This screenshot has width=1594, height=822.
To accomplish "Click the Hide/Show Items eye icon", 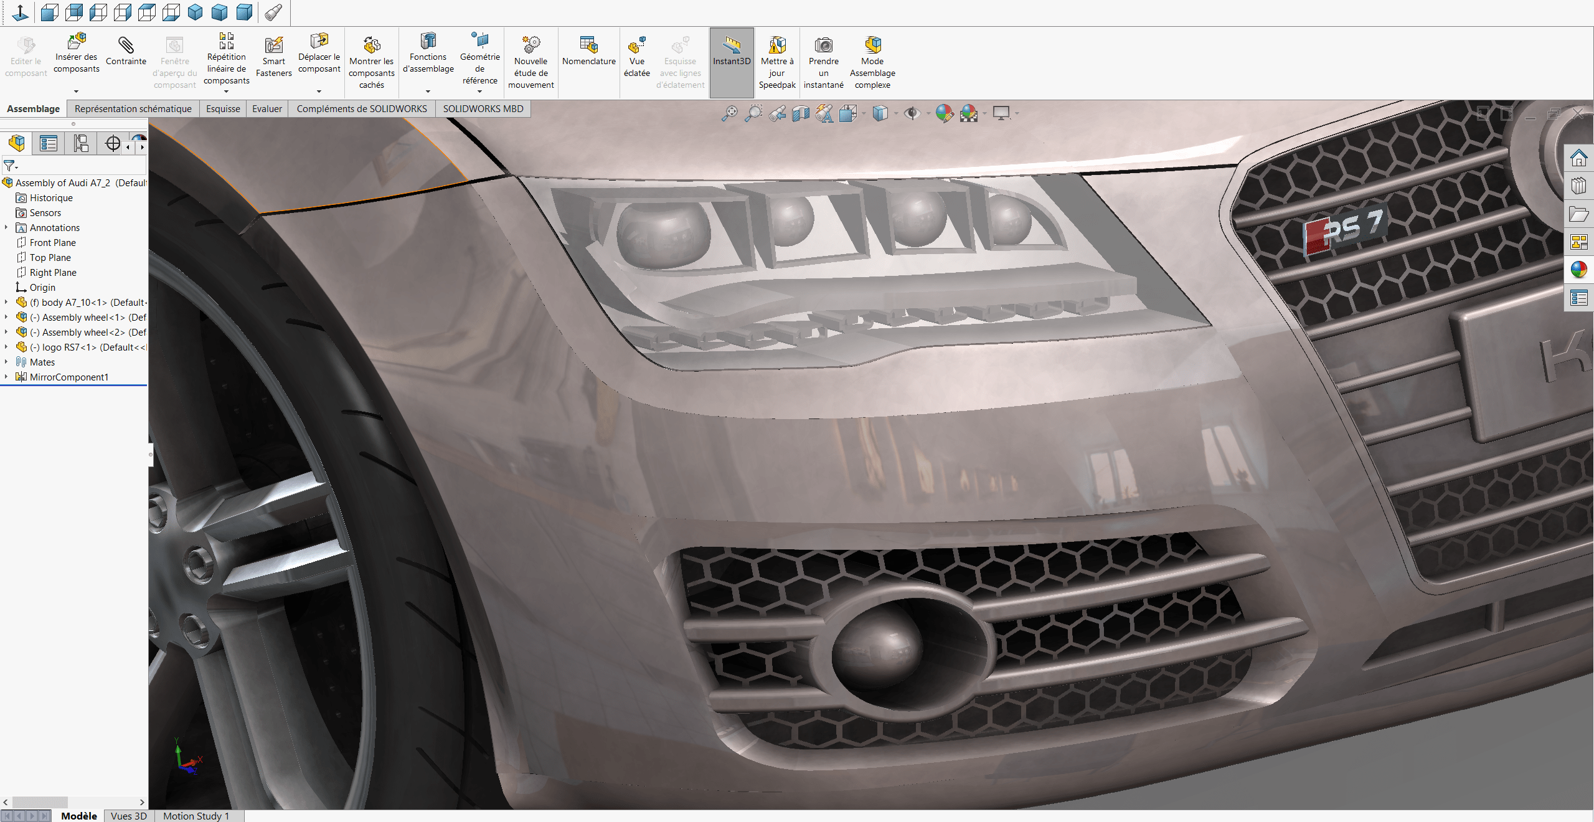I will pyautogui.click(x=912, y=113).
